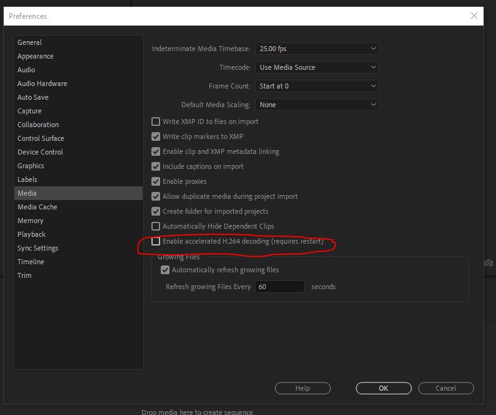Enable Automatically Hide Dependent Clips
This screenshot has width=496, height=415.
pos(156,226)
